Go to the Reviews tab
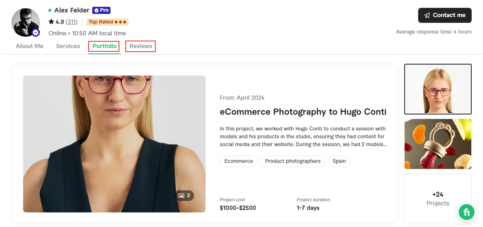The height and width of the screenshot is (227, 483). (141, 46)
